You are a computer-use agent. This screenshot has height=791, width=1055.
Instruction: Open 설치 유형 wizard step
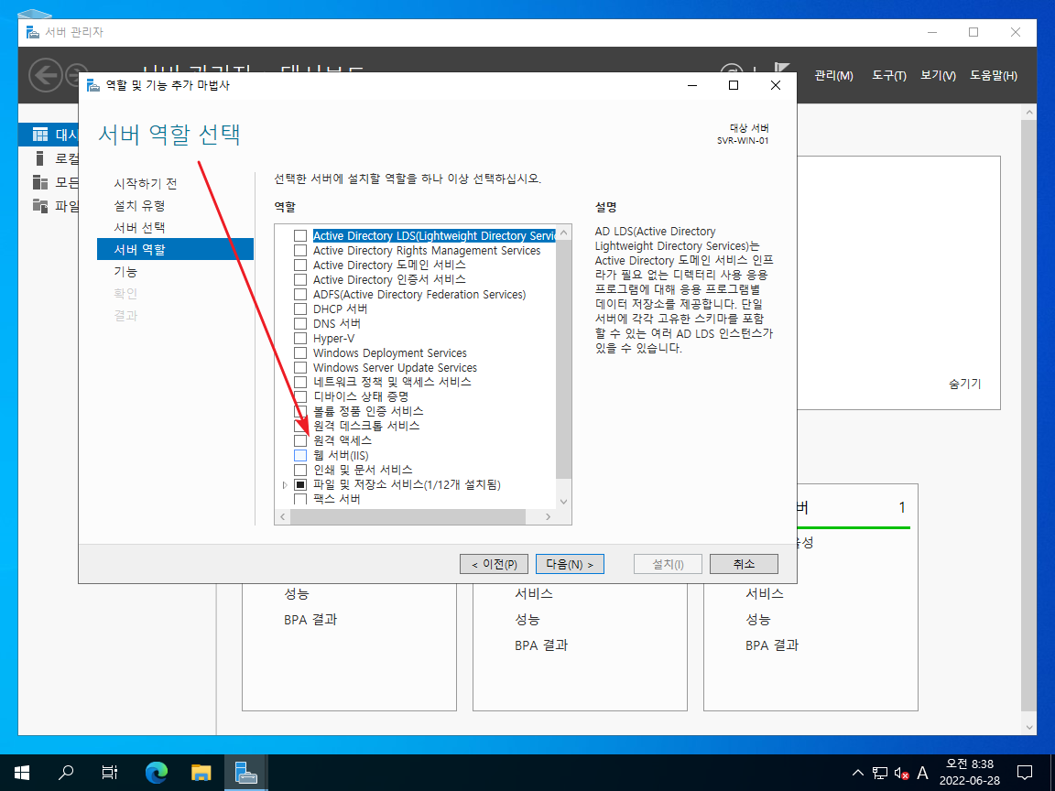click(139, 206)
